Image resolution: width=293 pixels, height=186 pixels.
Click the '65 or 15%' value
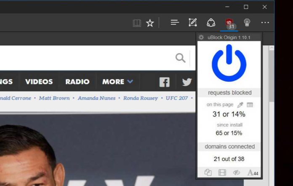229,133
